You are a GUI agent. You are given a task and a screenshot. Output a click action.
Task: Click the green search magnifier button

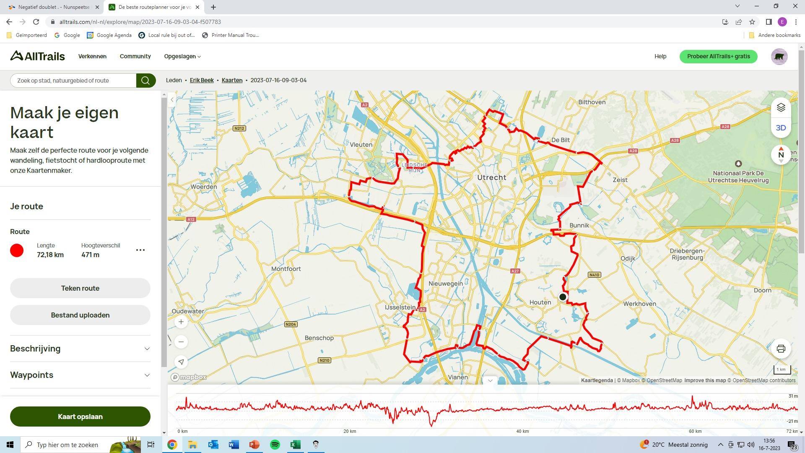[145, 81]
